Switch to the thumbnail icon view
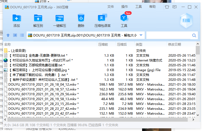Screen dimensions: 203x131 (15, 35)
